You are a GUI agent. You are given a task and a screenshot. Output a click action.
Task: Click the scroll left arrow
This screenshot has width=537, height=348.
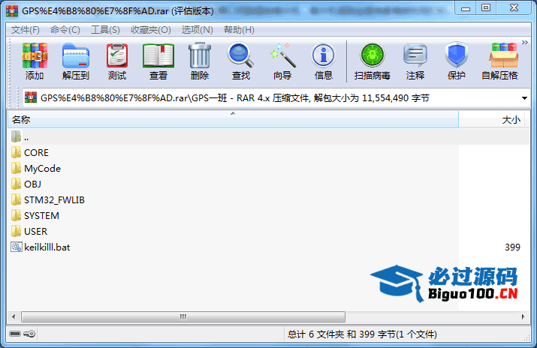(14, 317)
